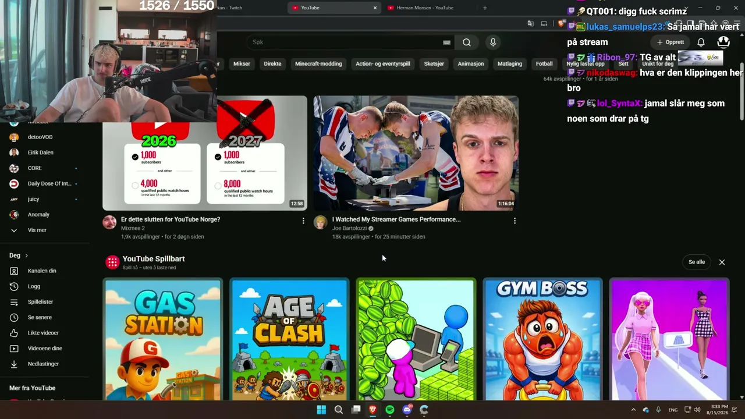Open a new browser tab
This screenshot has width=745, height=419.
point(485,8)
